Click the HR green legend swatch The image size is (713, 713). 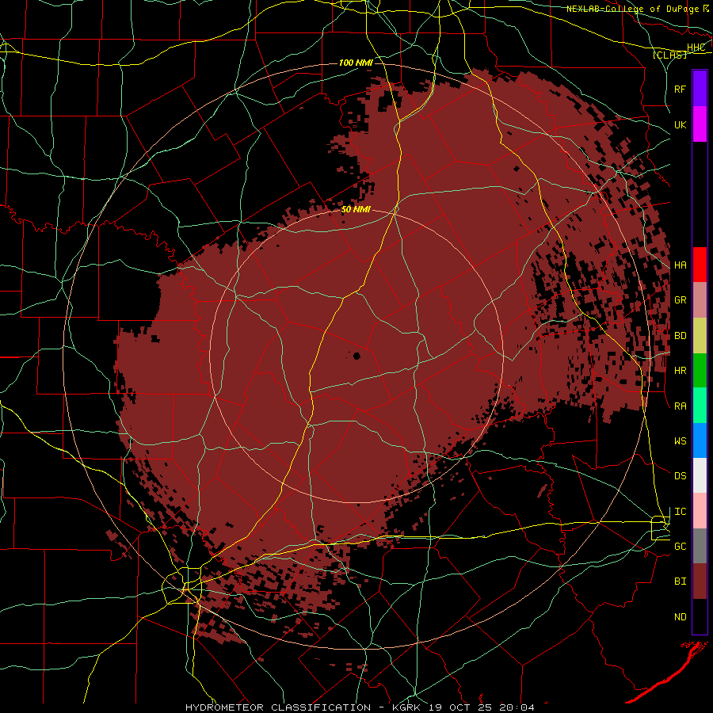pyautogui.click(x=700, y=371)
